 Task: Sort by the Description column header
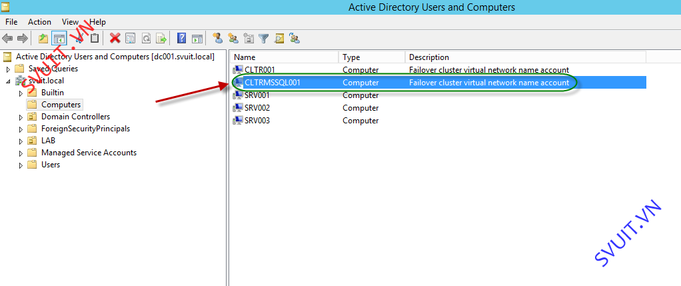(526, 57)
